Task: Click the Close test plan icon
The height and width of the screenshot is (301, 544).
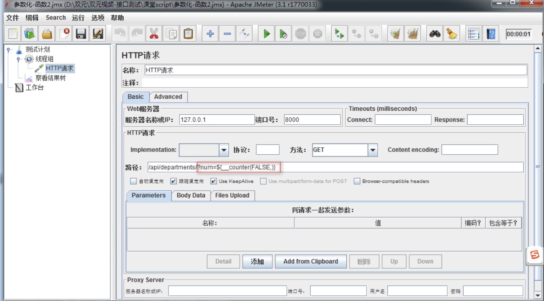Action: (x=64, y=34)
